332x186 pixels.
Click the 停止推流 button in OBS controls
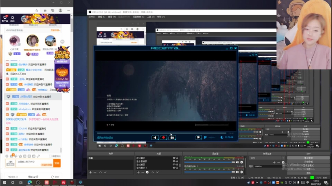click(308, 158)
